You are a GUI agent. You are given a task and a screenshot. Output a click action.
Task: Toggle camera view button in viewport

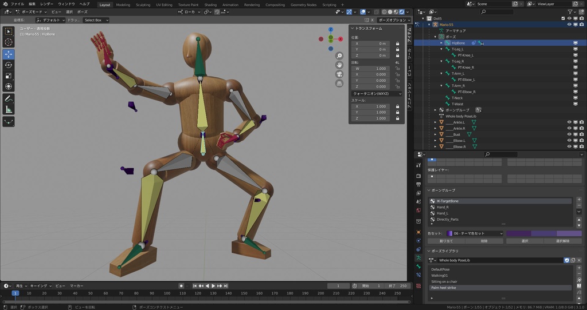339,74
